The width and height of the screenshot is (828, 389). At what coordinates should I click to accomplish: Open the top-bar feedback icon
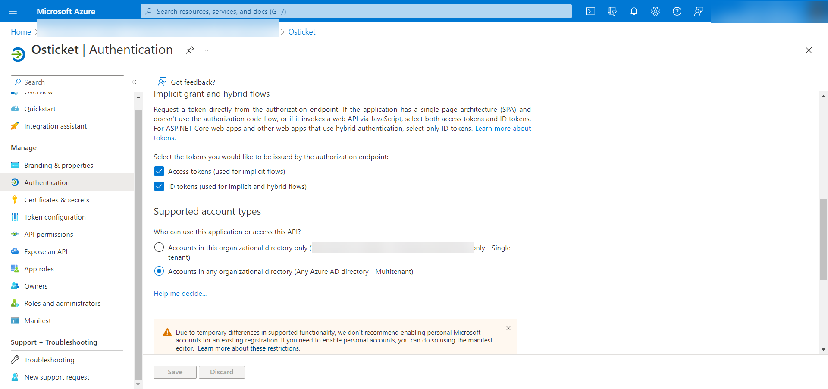click(x=699, y=11)
